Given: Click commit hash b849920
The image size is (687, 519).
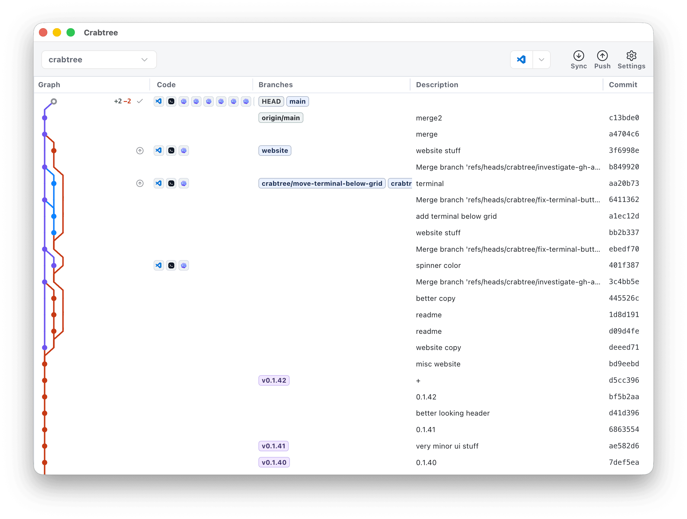Looking at the screenshot, I should 624,167.
